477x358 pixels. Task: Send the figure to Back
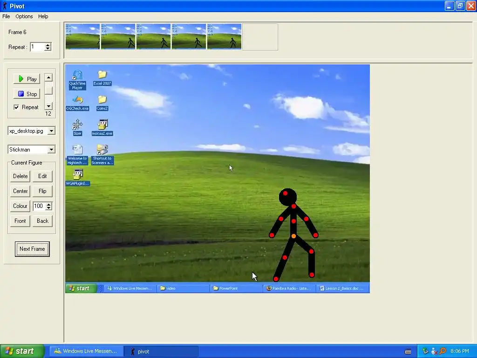(x=42, y=220)
